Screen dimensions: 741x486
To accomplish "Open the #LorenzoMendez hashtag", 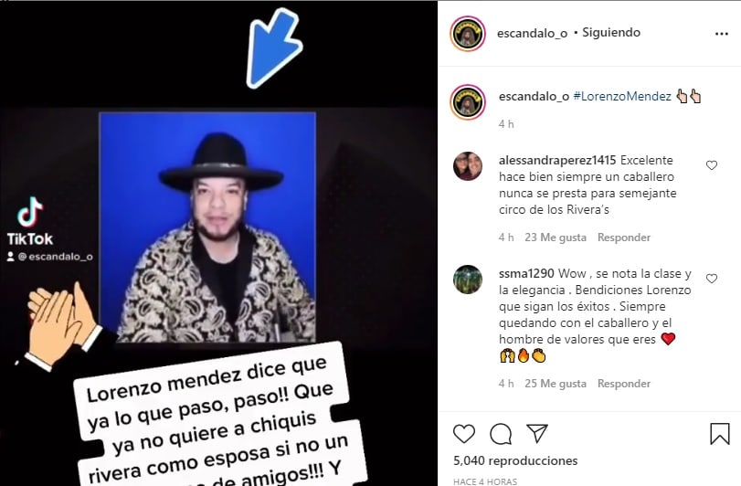I will pyautogui.click(x=622, y=96).
